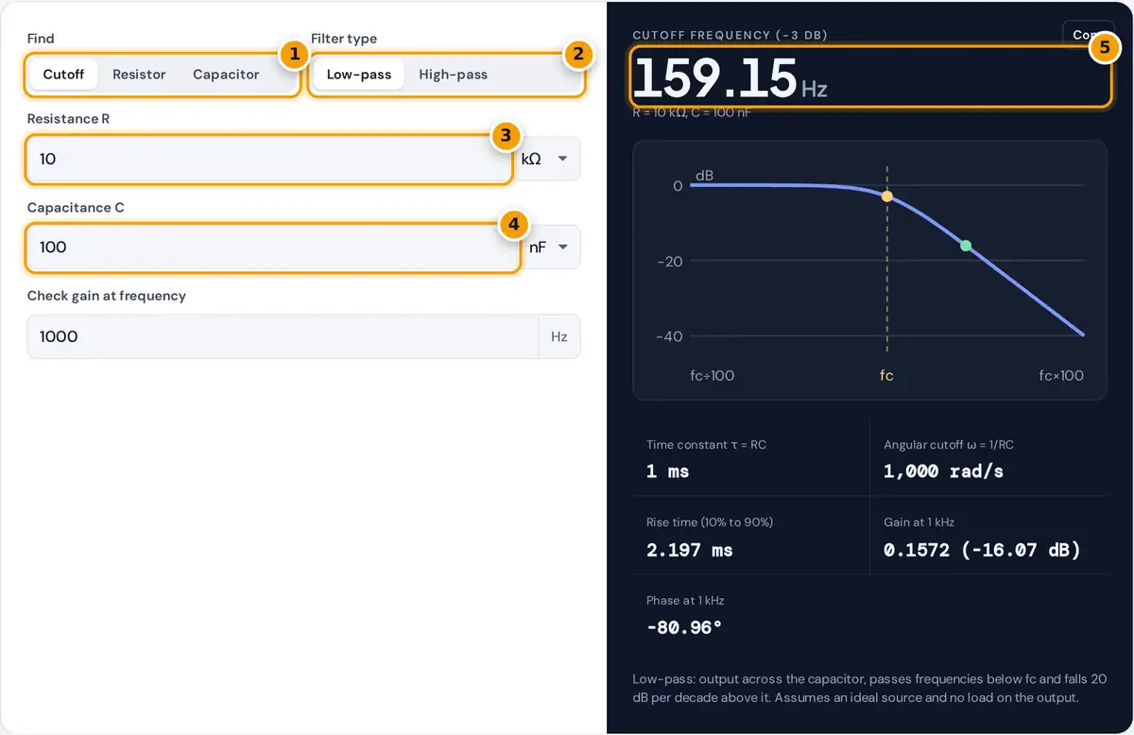The height and width of the screenshot is (735, 1134).
Task: Click the fc×100 axis label
Action: pyautogui.click(x=1061, y=375)
